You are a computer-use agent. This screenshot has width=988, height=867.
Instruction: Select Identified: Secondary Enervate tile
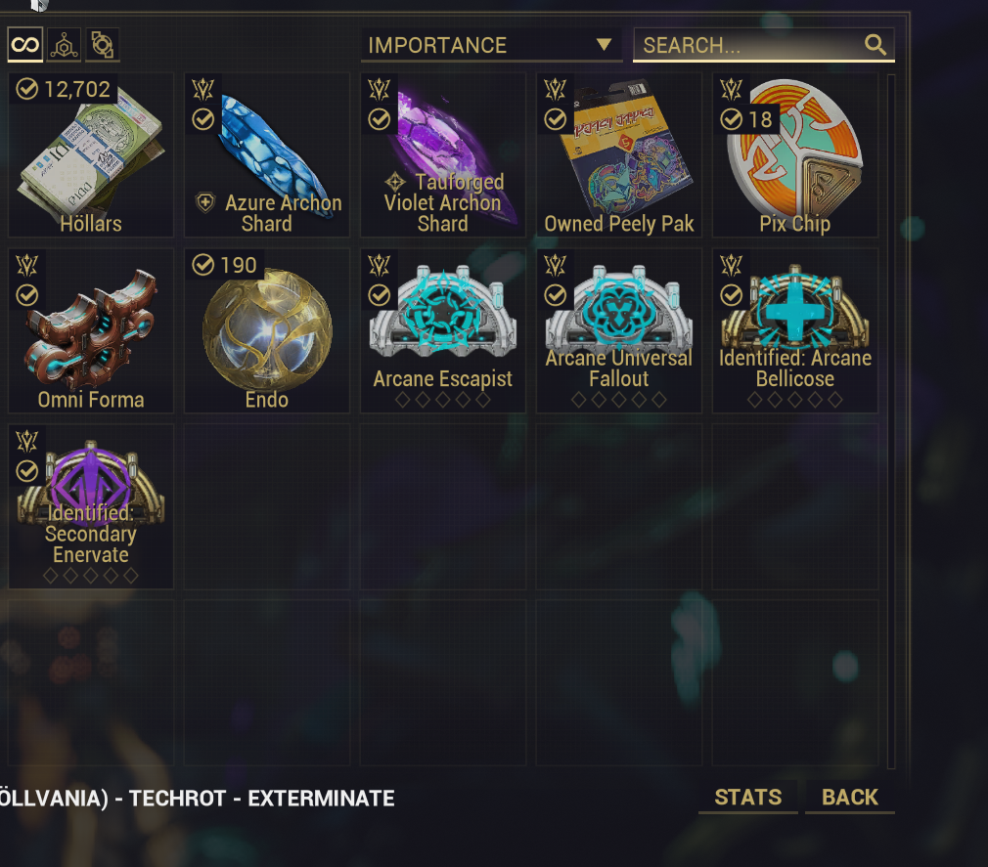click(91, 507)
